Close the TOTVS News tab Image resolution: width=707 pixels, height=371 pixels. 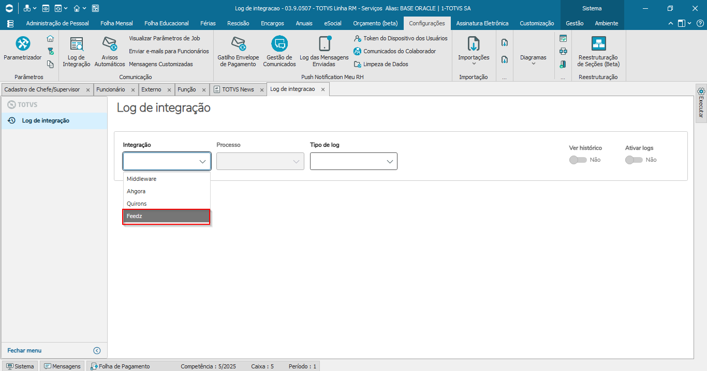click(261, 89)
